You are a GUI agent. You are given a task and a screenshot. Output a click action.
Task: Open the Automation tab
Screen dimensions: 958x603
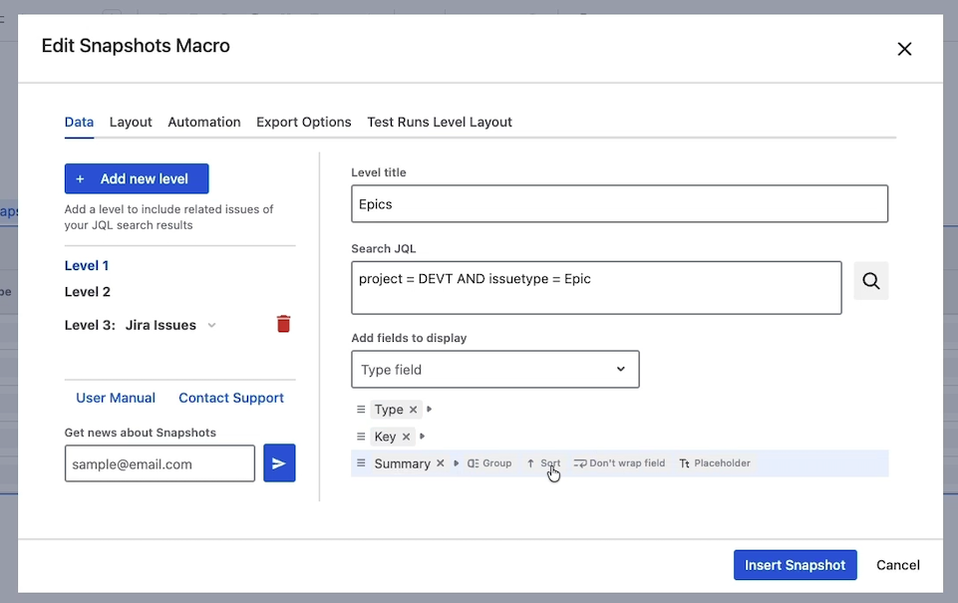pyautogui.click(x=204, y=123)
